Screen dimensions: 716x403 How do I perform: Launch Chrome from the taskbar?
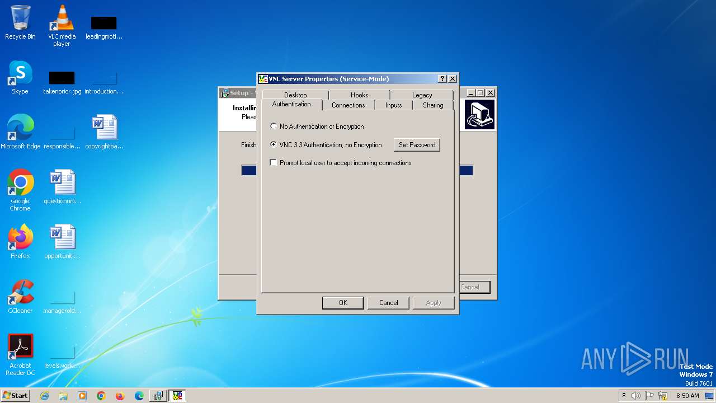point(101,396)
